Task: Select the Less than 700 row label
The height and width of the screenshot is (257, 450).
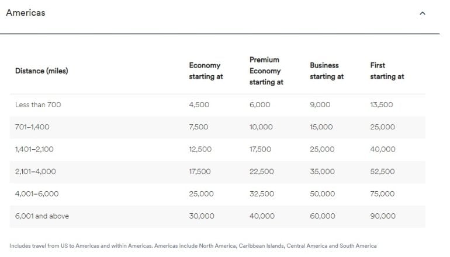Action: click(x=38, y=105)
